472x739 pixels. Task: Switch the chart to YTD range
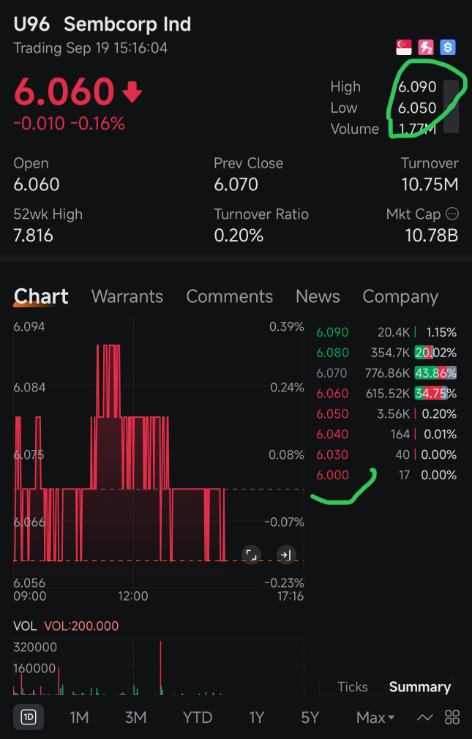coord(197,717)
